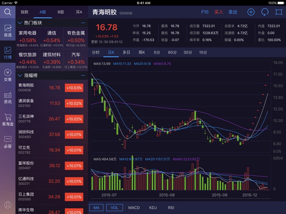
Task: Refresh quote using circular arrow icon
Action: (265, 12)
